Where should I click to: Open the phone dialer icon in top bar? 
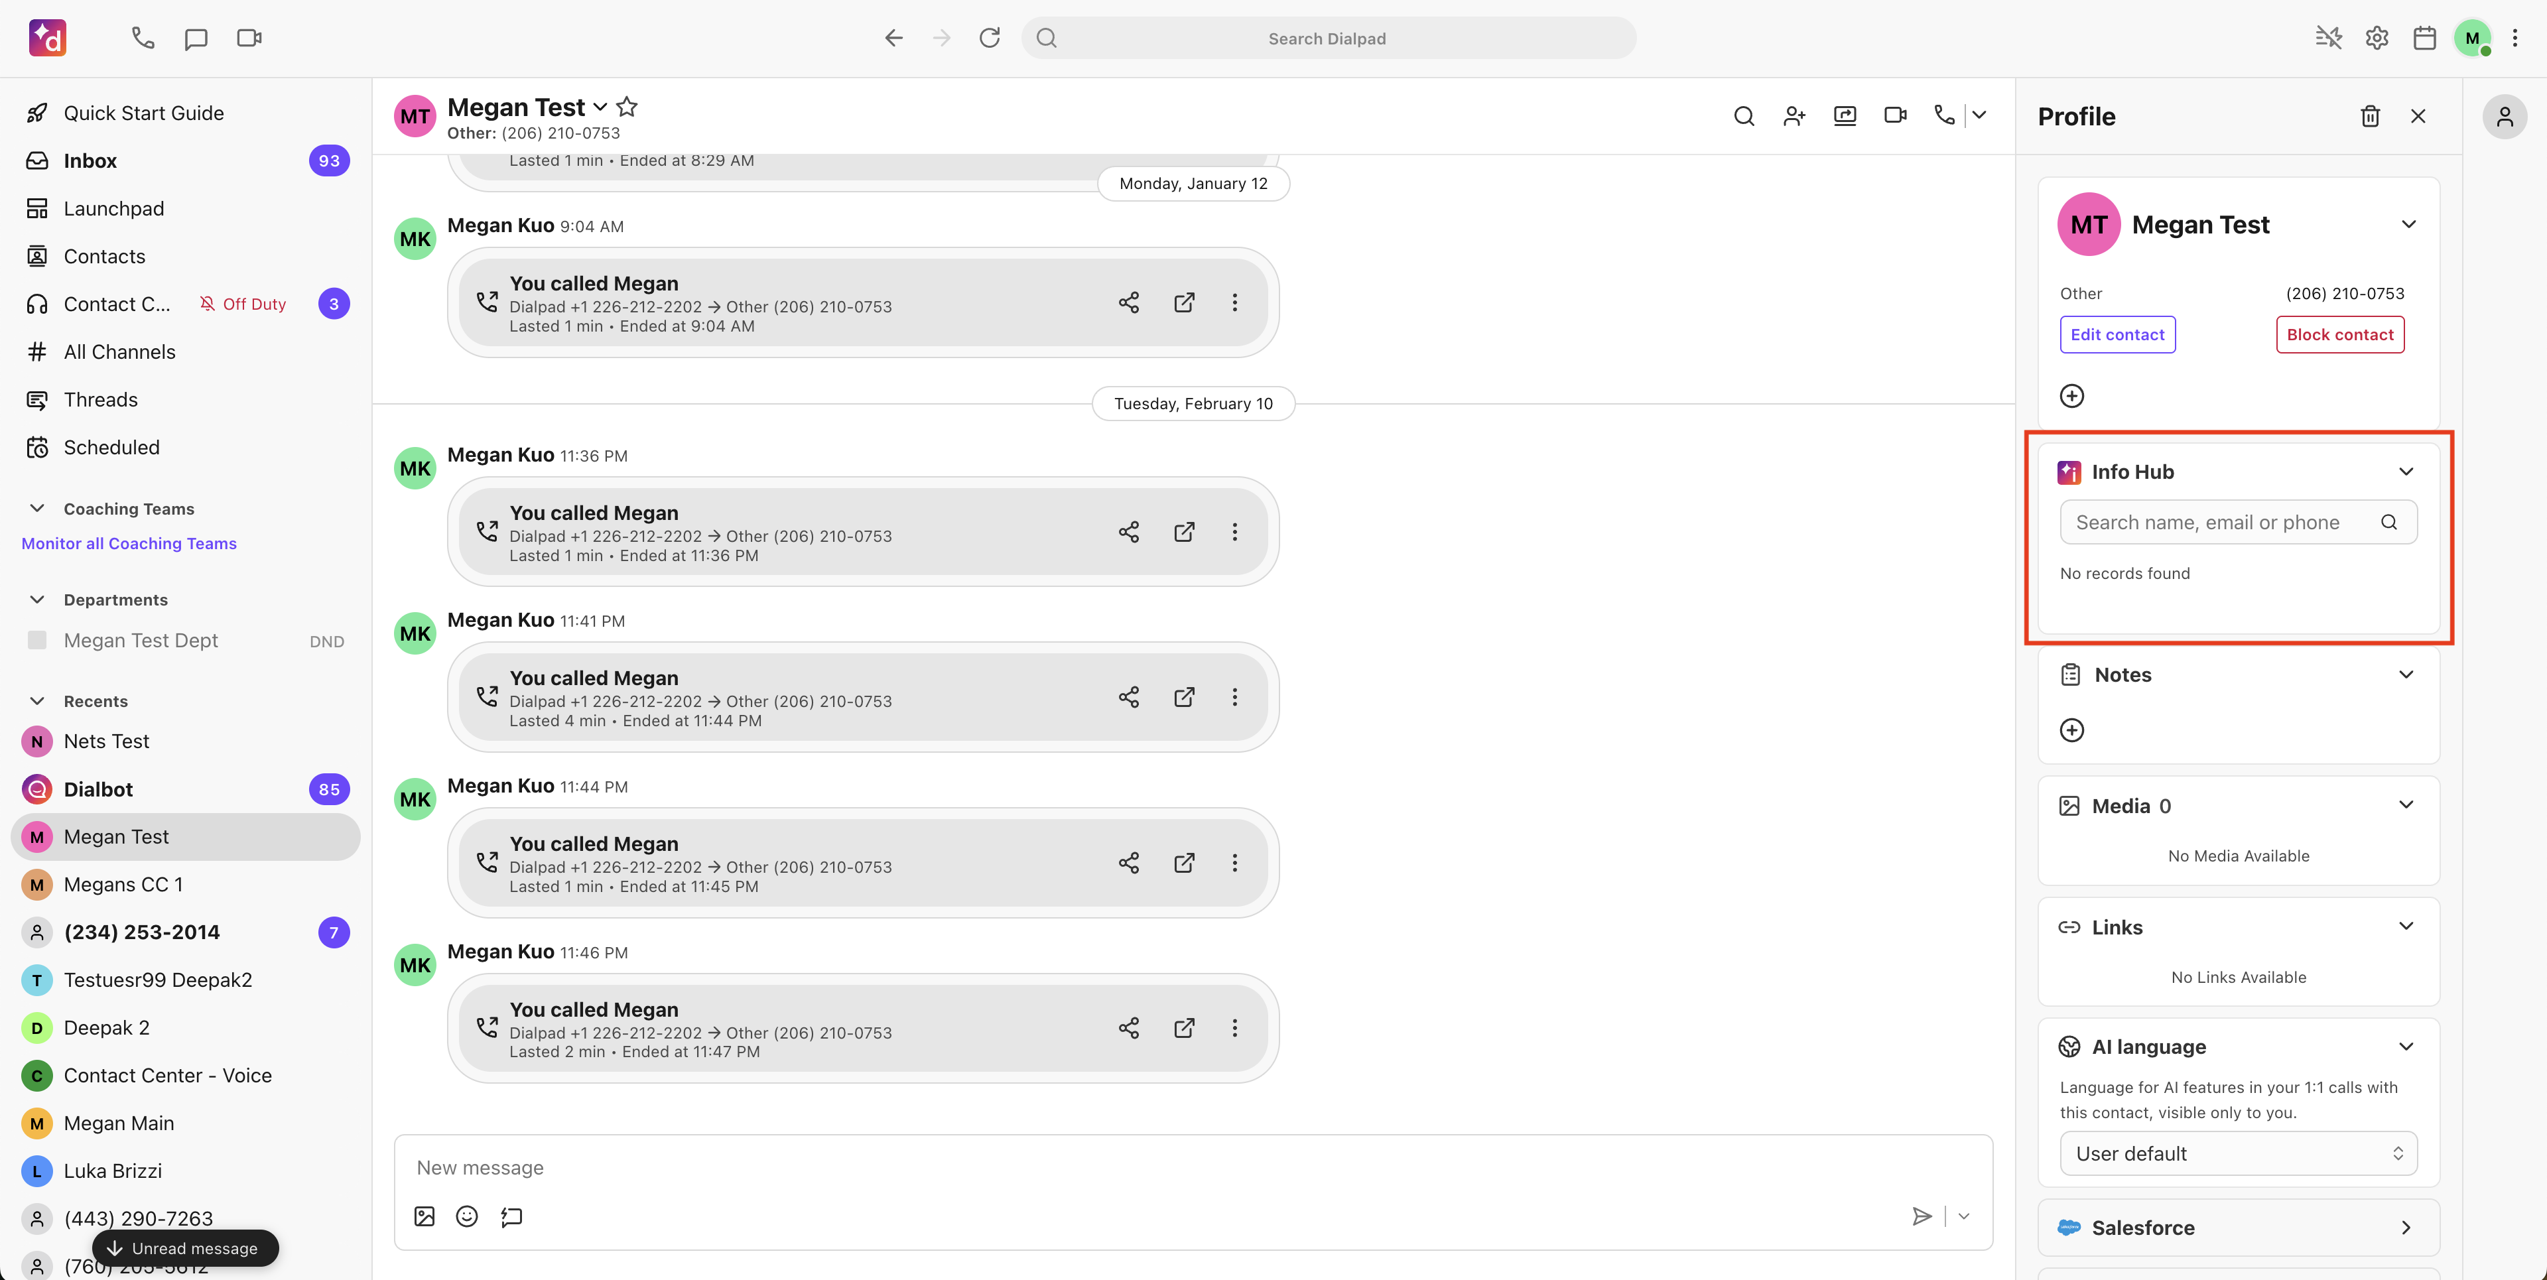(143, 38)
